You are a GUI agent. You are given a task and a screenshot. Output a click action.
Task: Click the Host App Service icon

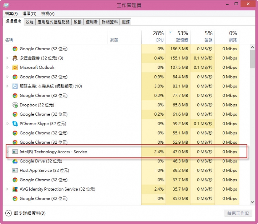pos(15,170)
